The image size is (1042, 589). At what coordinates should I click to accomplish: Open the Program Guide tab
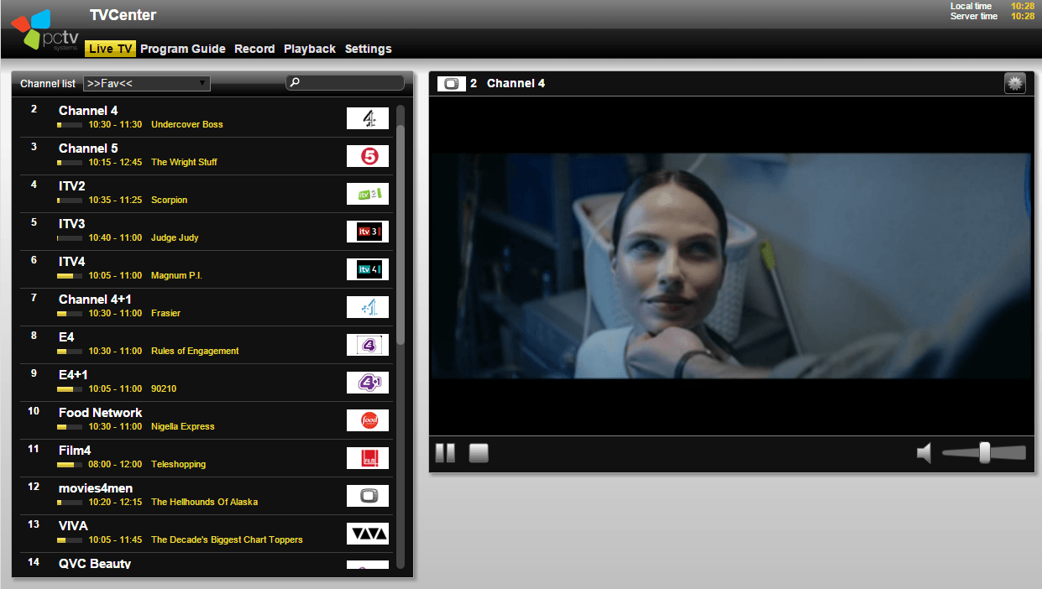click(183, 49)
